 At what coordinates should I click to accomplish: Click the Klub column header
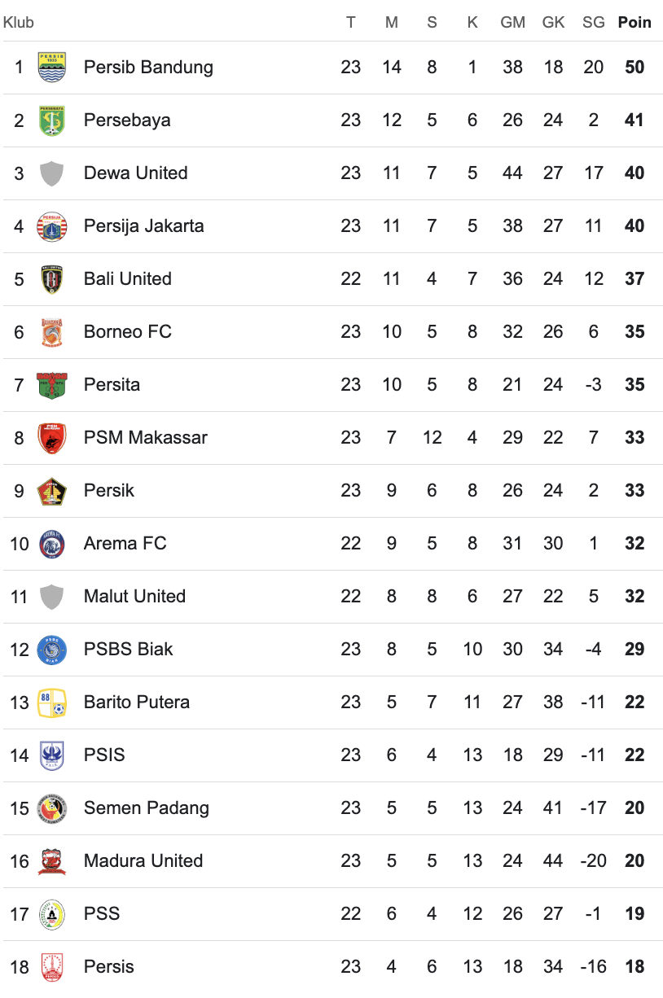click(19, 22)
